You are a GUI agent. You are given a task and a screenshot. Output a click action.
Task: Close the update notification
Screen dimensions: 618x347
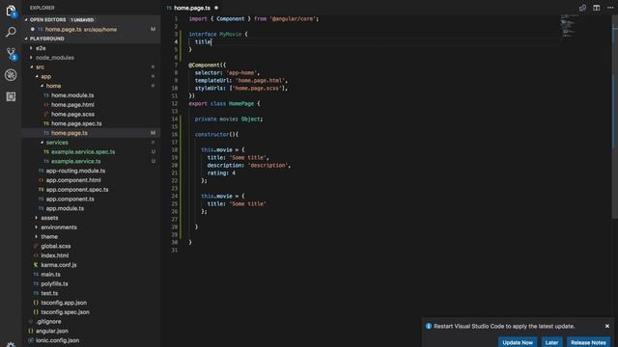[607, 326]
